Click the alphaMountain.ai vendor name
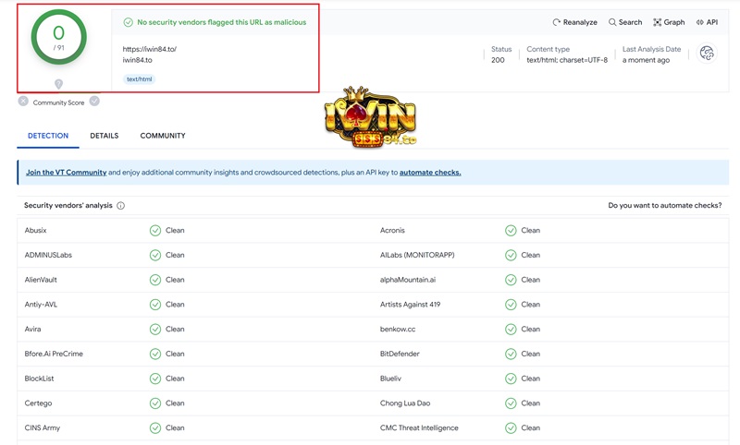 (x=408, y=280)
